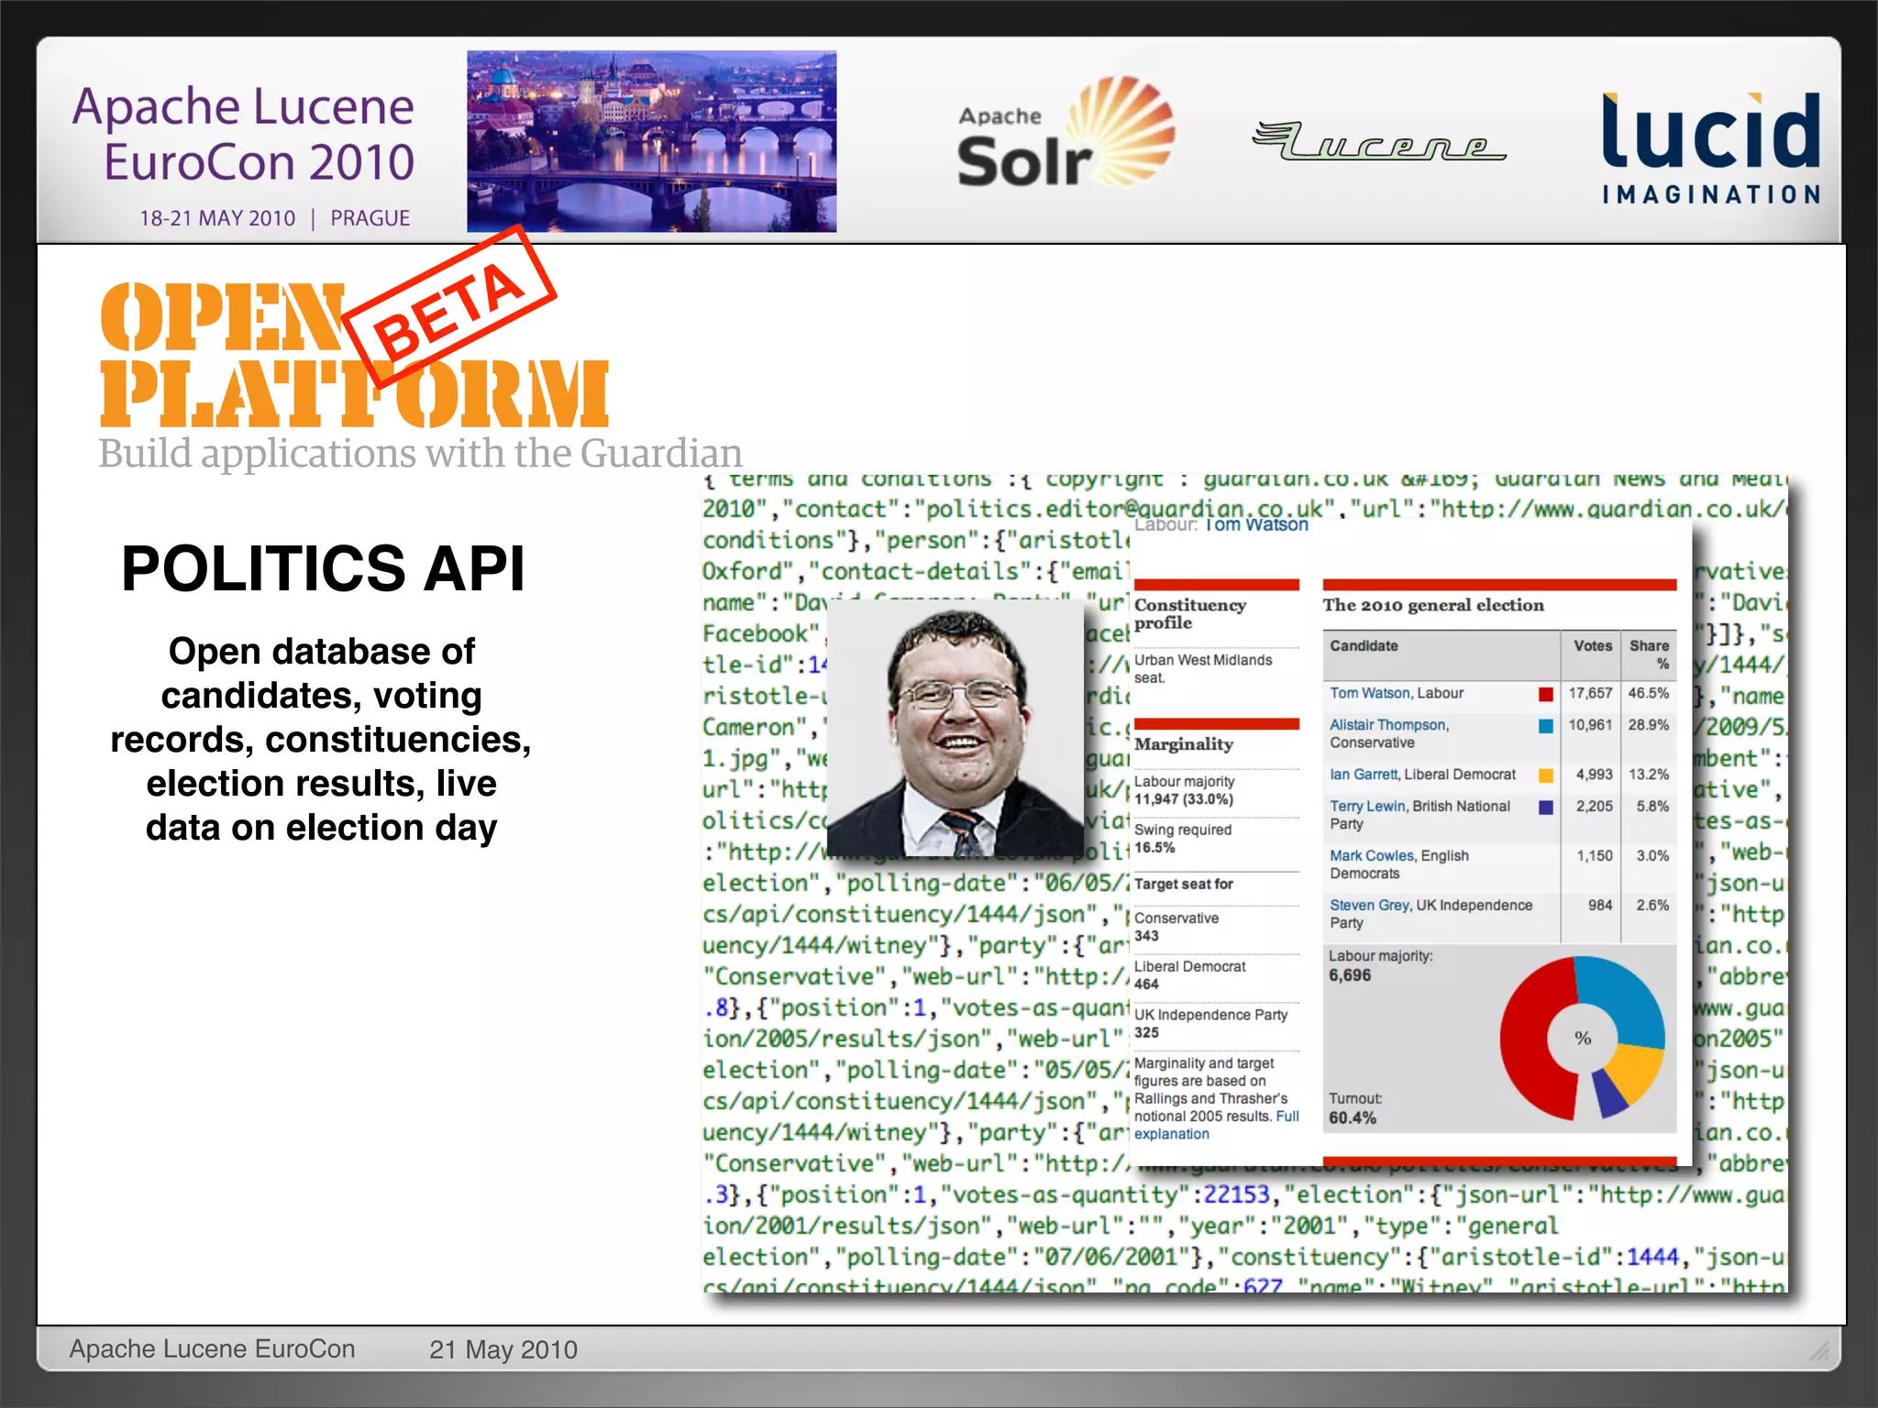
Task: Click dark blue British National Party swatch
Action: point(1546,808)
